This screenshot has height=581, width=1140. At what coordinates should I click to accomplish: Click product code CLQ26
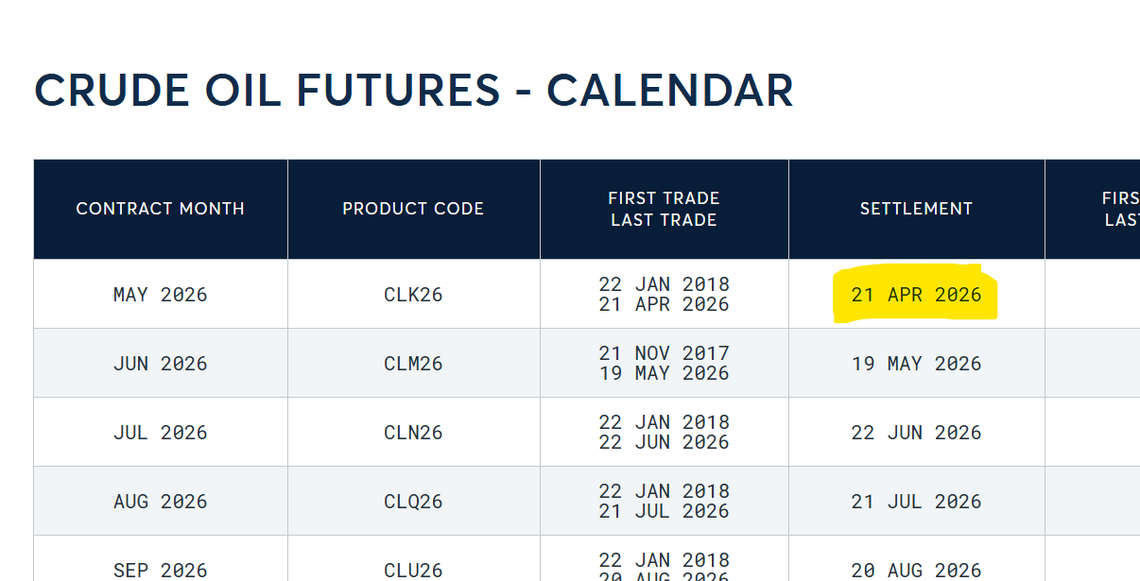coord(413,502)
